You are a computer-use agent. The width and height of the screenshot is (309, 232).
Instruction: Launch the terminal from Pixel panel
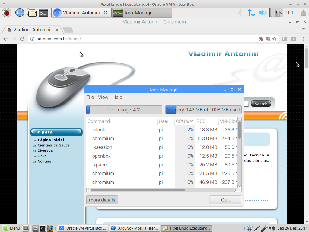pyautogui.click(x=43, y=13)
